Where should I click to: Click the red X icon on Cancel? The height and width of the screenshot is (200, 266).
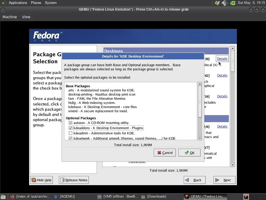point(159,153)
